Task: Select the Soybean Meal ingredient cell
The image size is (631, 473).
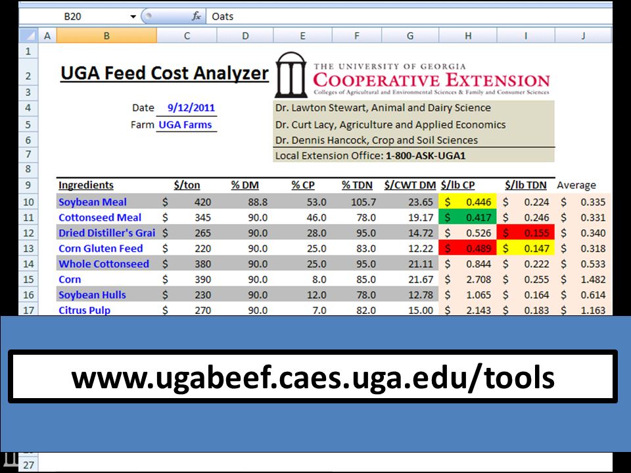Action: tap(106, 202)
